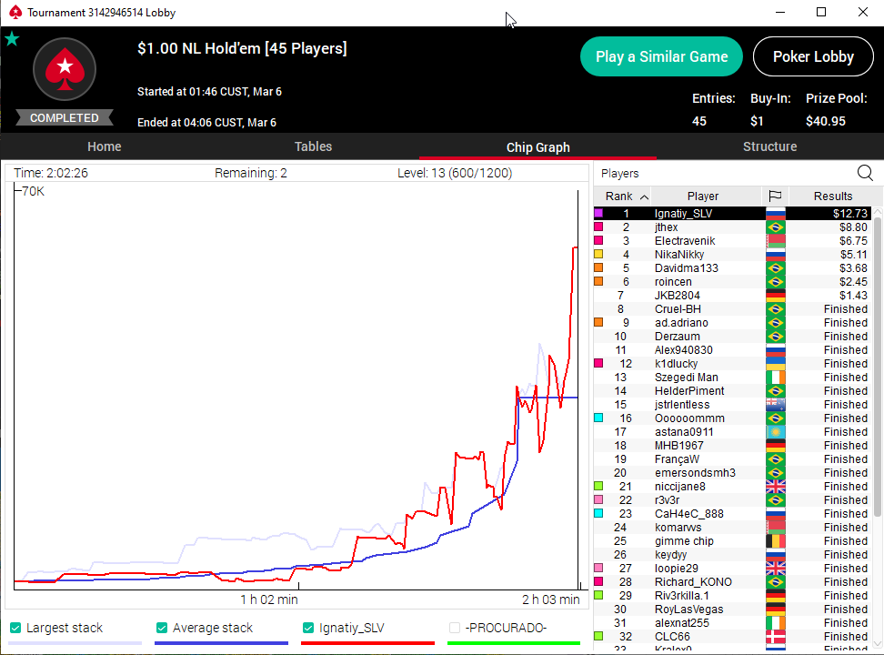Click the Ukraine flag beside k1dlucky
Viewport: 884px width, 655px height.
point(776,364)
